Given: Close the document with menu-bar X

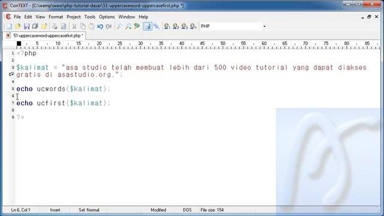Looking at the screenshot, I should pos(376,17).
